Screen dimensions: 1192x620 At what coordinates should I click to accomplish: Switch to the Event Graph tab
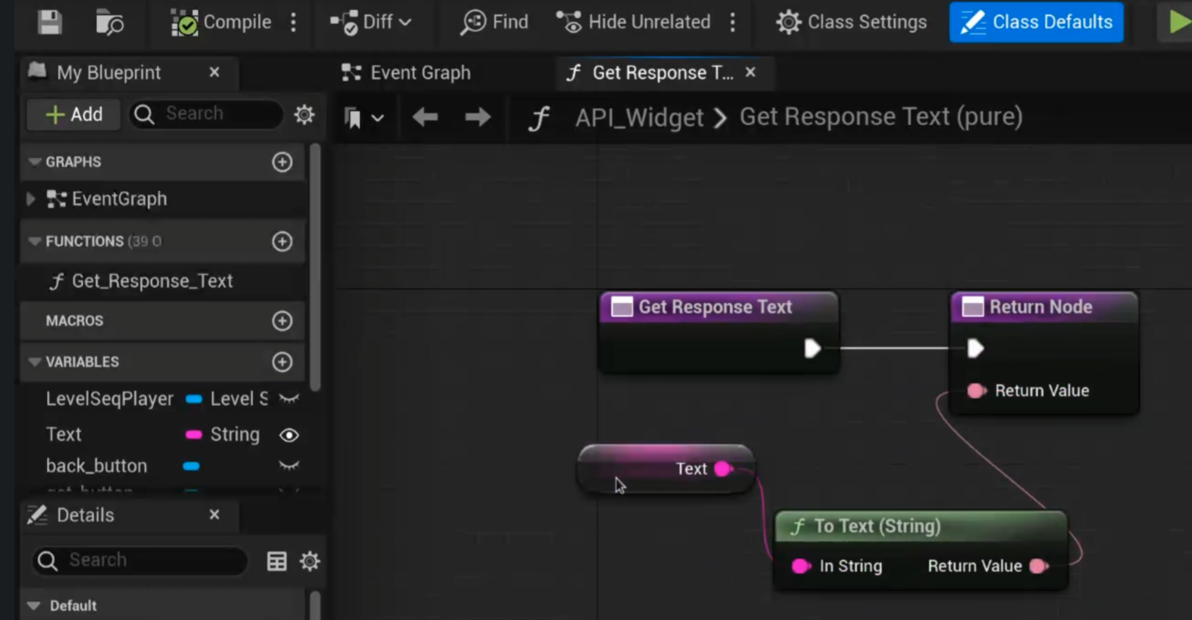[407, 73]
